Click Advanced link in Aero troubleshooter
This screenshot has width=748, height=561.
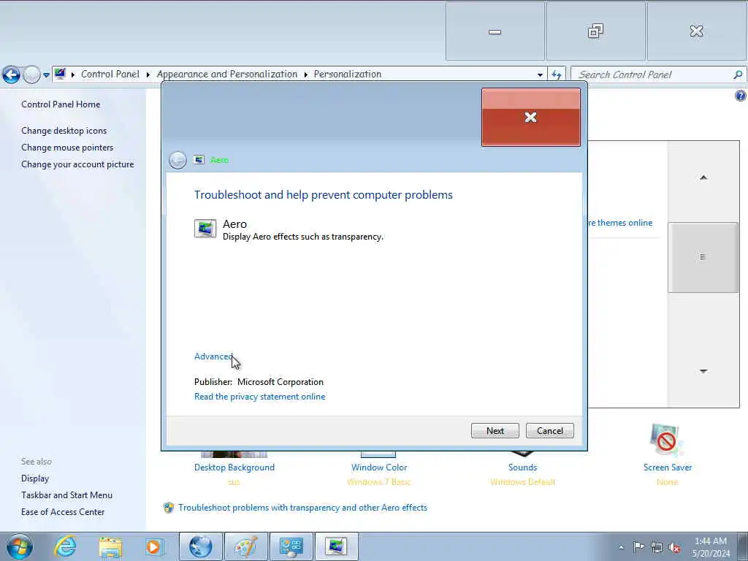click(x=213, y=356)
